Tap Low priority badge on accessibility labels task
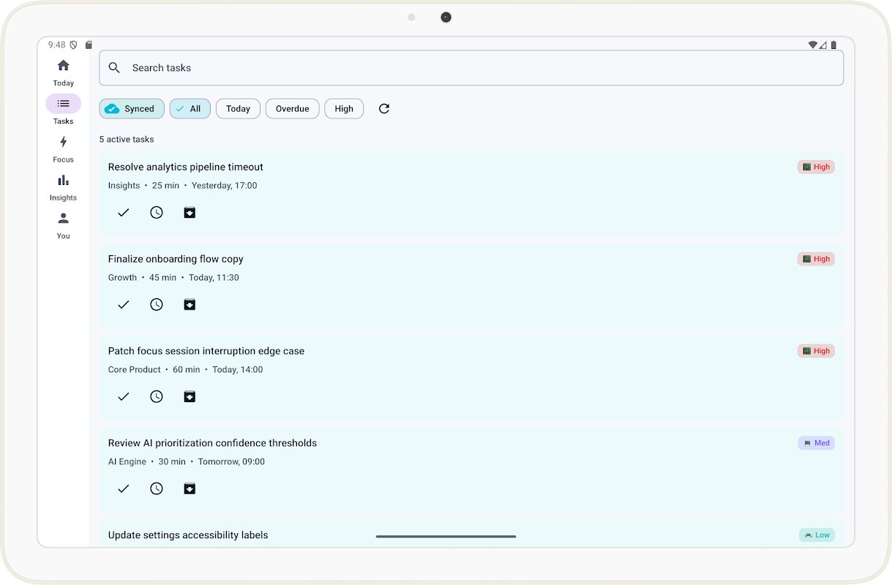 coord(817,535)
